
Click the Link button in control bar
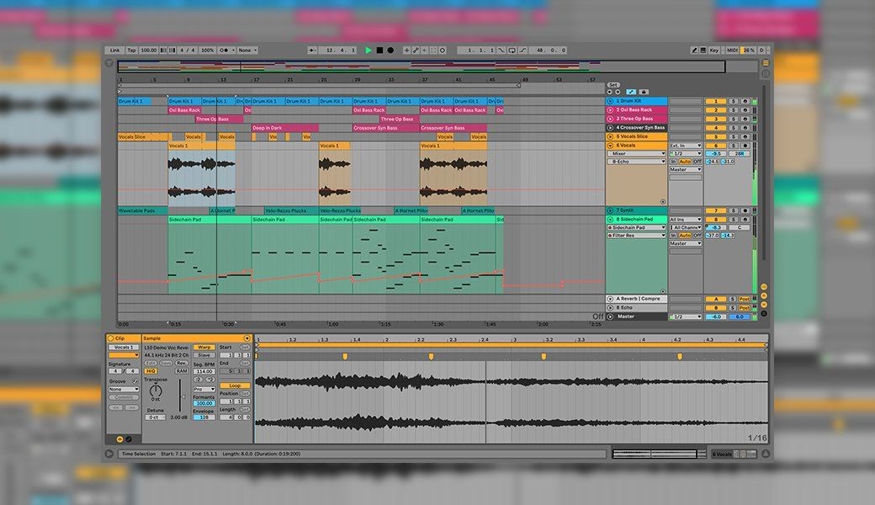[114, 50]
